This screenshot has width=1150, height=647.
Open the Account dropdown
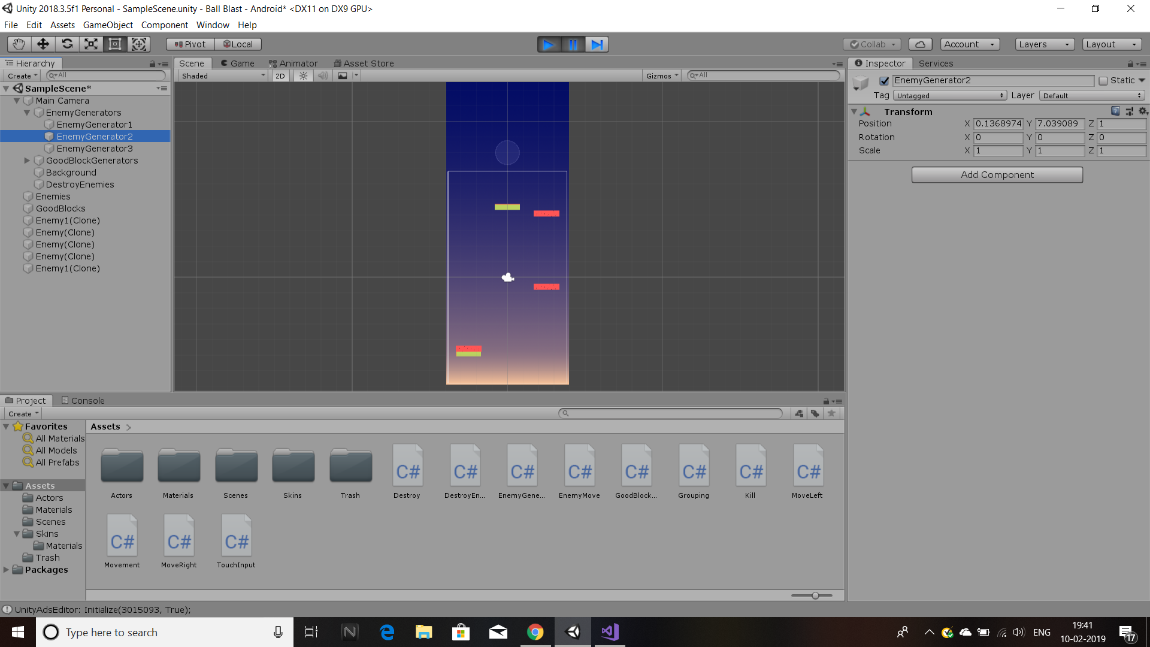click(970, 44)
